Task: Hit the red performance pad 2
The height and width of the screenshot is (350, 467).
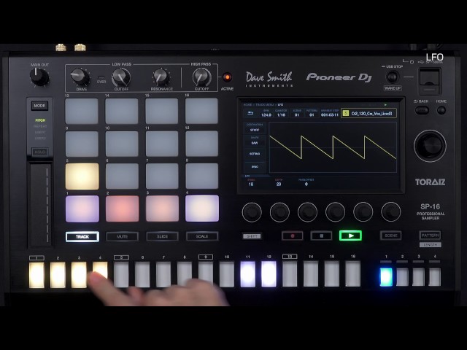Action: click(122, 209)
